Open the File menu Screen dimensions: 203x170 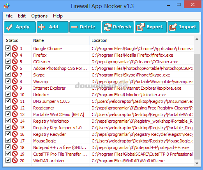9,16
